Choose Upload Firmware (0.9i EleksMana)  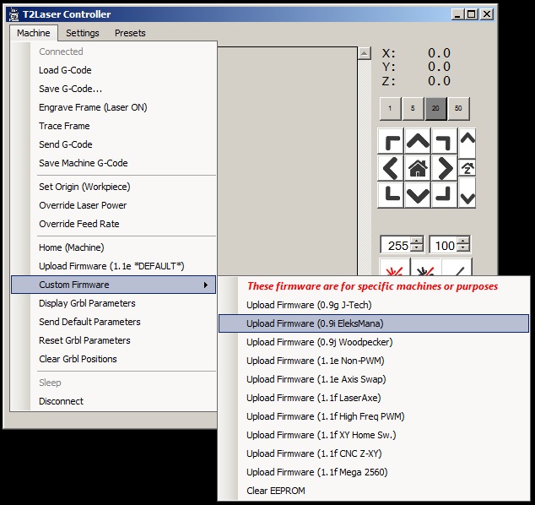[374, 323]
